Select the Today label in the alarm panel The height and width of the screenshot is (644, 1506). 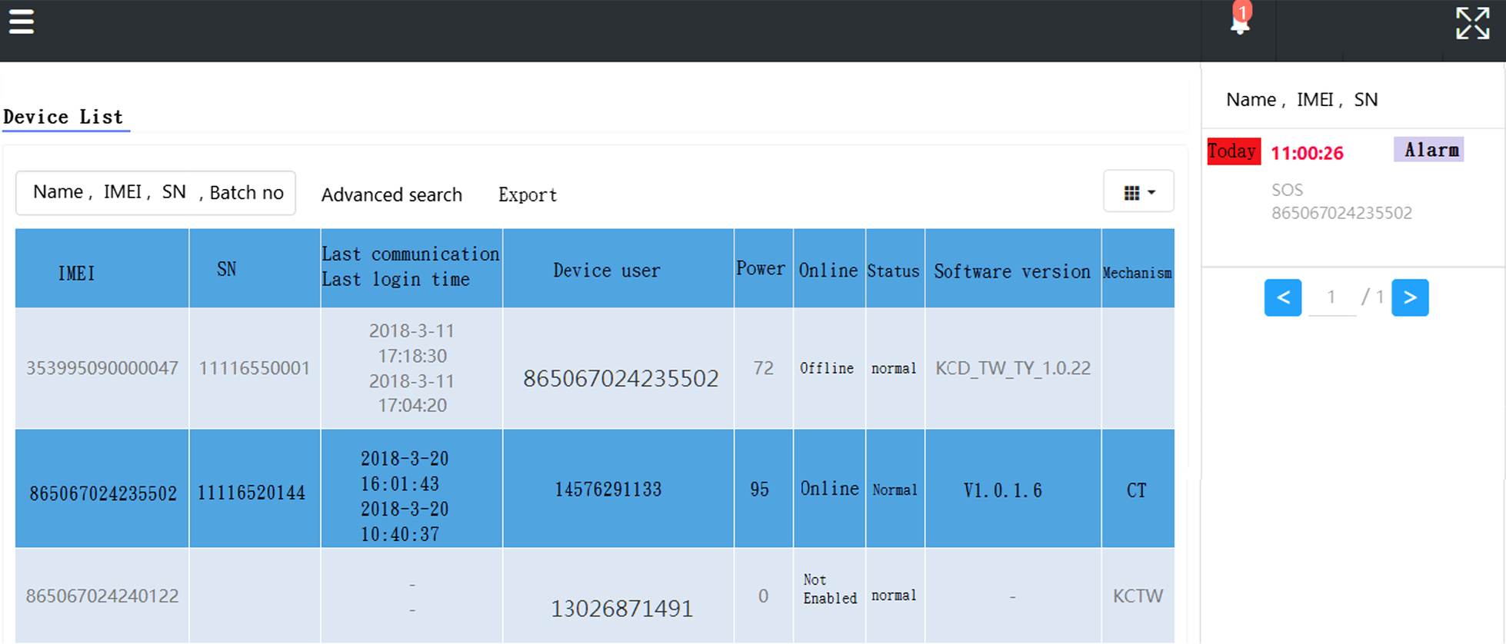tap(1234, 151)
